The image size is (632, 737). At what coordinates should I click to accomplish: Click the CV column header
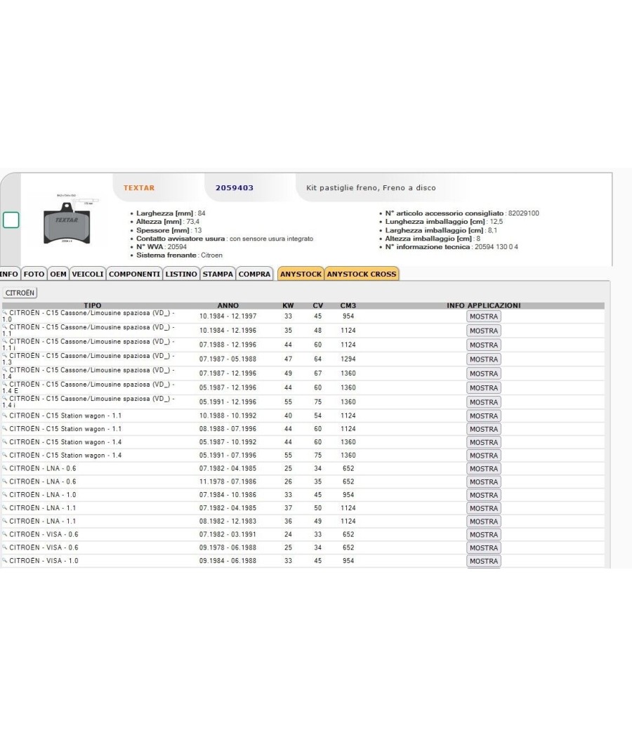click(x=318, y=305)
